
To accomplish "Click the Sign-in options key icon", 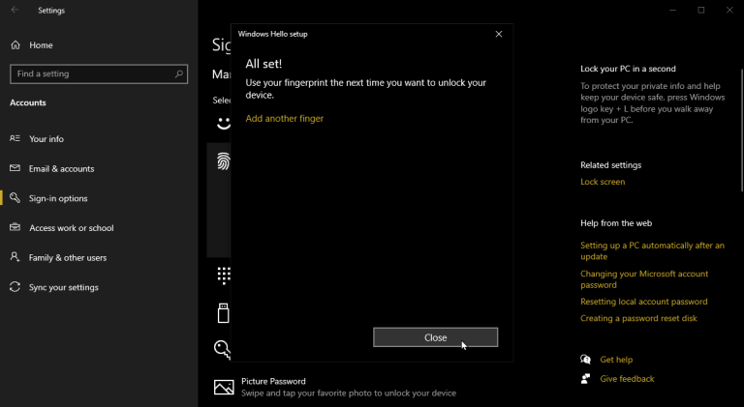I will (x=15, y=198).
